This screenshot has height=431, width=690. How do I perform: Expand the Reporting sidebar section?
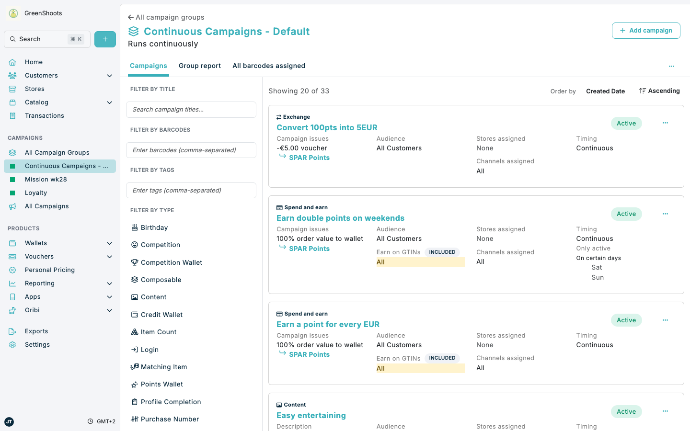click(109, 283)
